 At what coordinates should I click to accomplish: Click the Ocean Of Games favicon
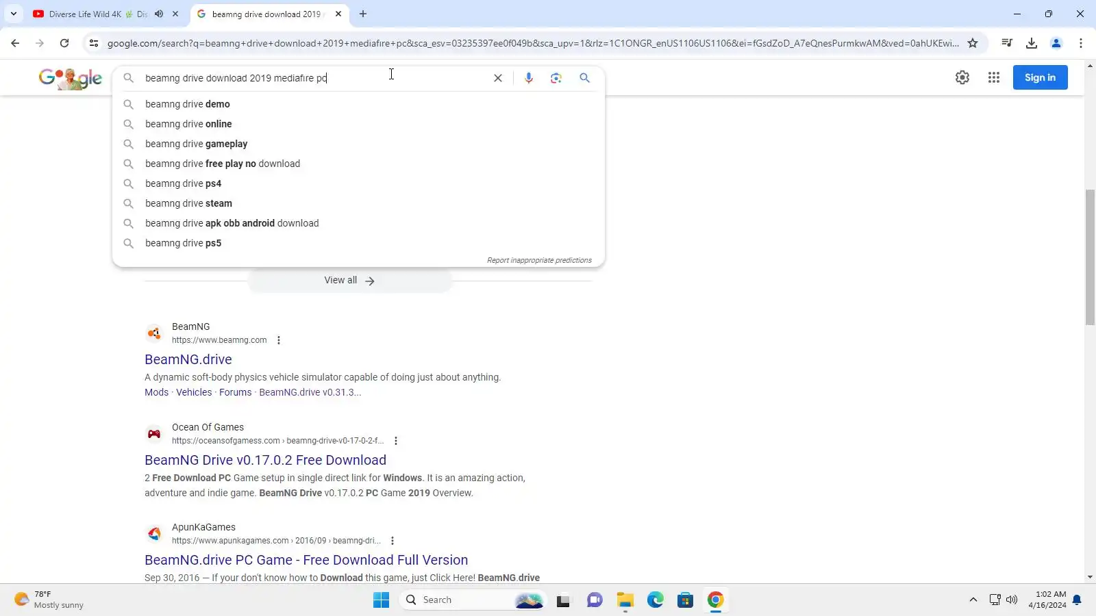point(154,434)
